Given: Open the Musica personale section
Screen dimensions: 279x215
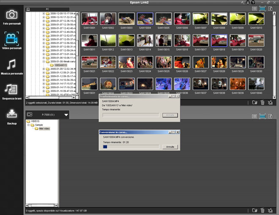Looking at the screenshot, I should tap(12, 65).
